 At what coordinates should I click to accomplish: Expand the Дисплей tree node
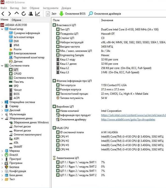point(2,110)
